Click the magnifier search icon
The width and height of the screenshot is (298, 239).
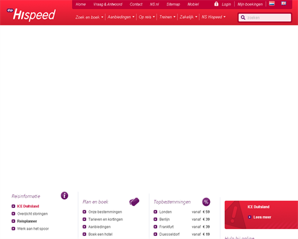(x=243, y=17)
